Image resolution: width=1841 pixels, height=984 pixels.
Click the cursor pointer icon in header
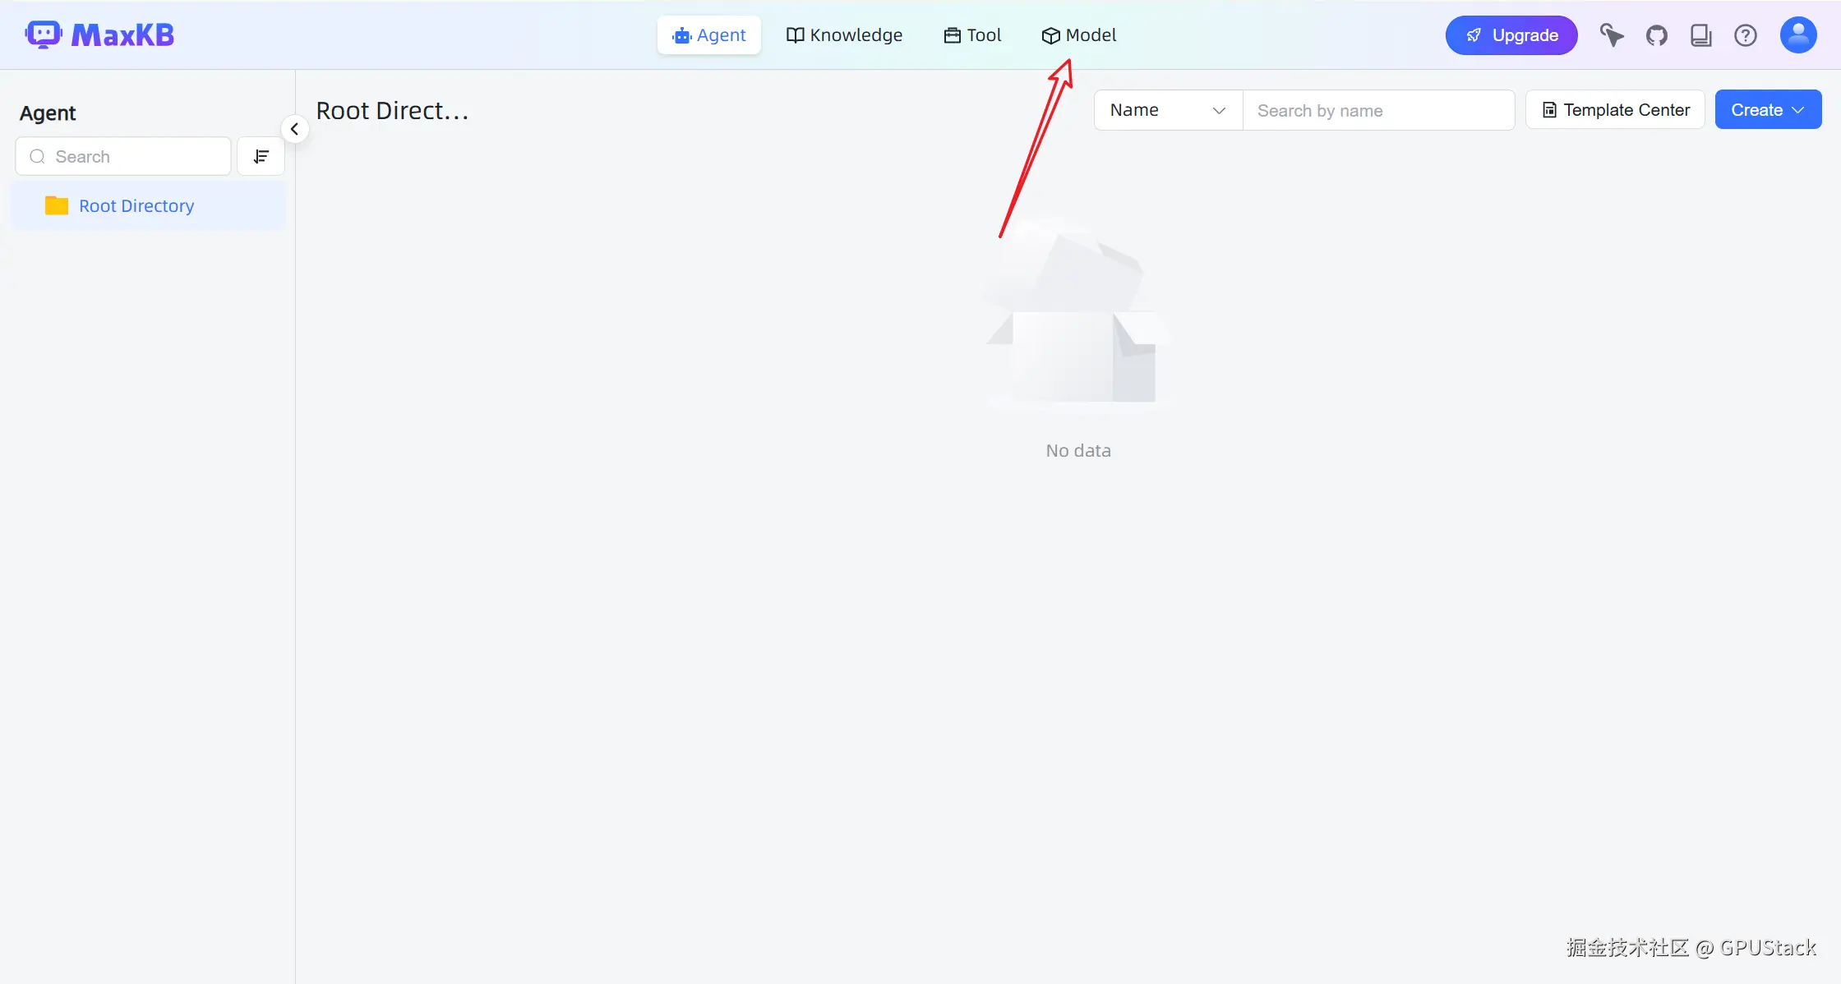pyautogui.click(x=1611, y=35)
